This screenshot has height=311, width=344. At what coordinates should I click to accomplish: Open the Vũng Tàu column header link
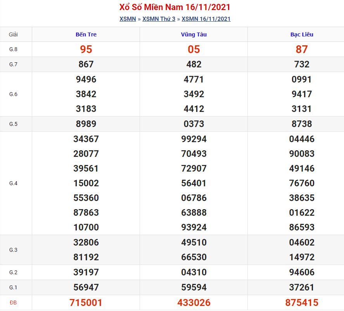pos(194,34)
